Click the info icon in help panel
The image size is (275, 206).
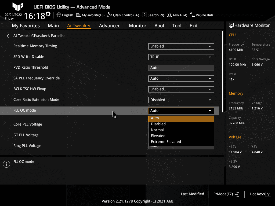pos(6,164)
